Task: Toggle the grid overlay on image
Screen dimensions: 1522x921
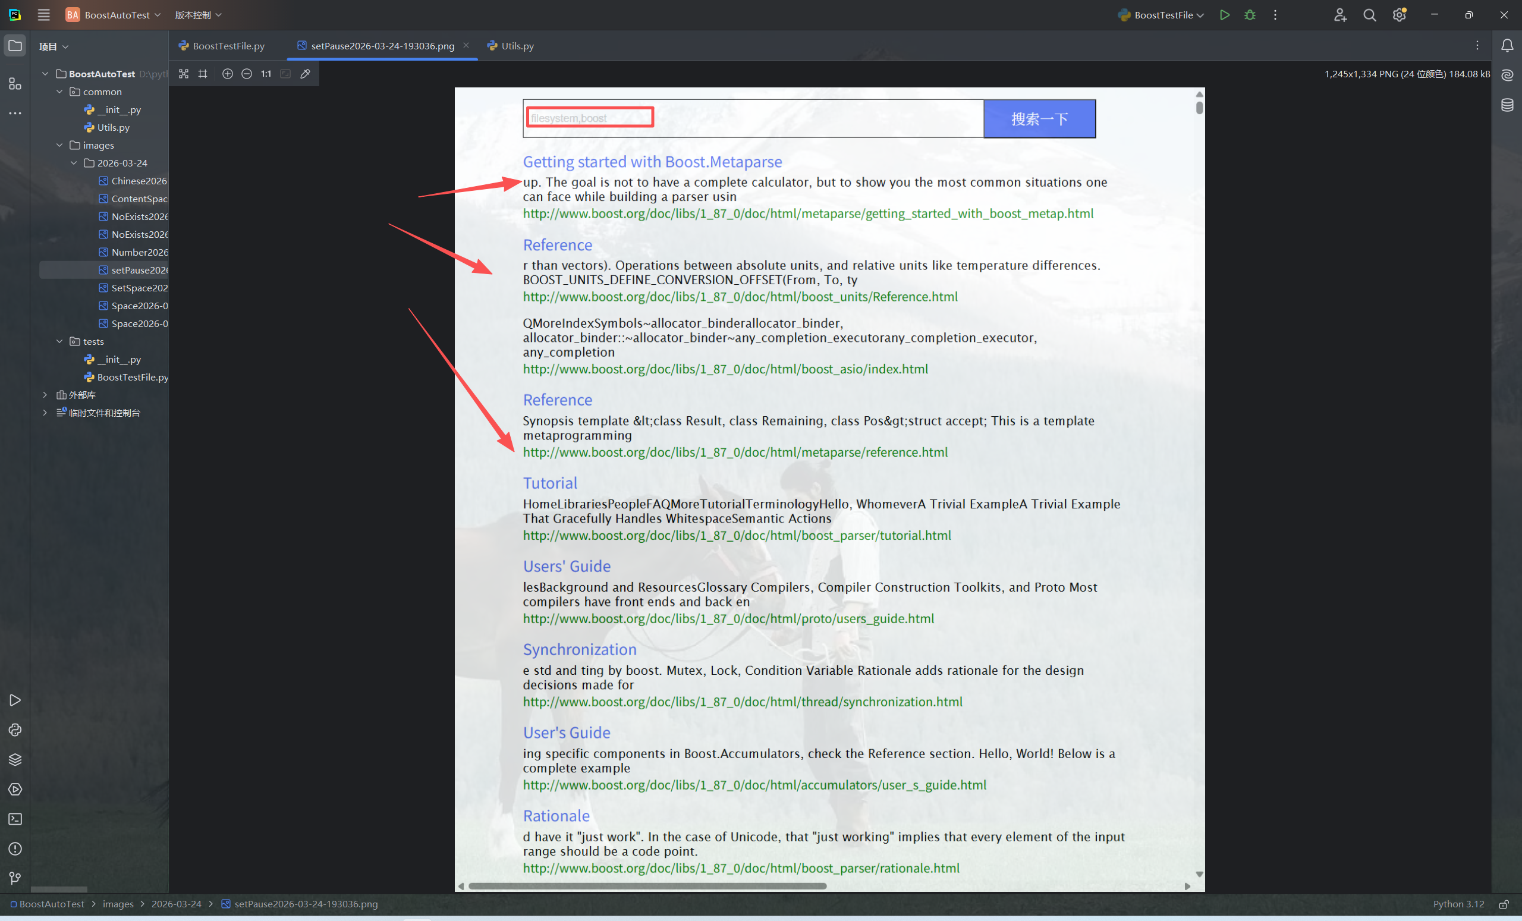Action: pyautogui.click(x=203, y=74)
